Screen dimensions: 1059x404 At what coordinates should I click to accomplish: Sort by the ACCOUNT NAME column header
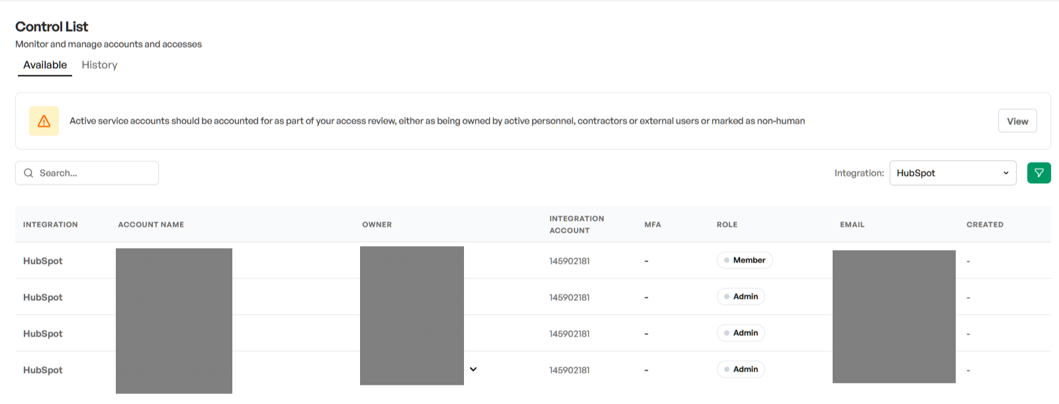pos(151,225)
